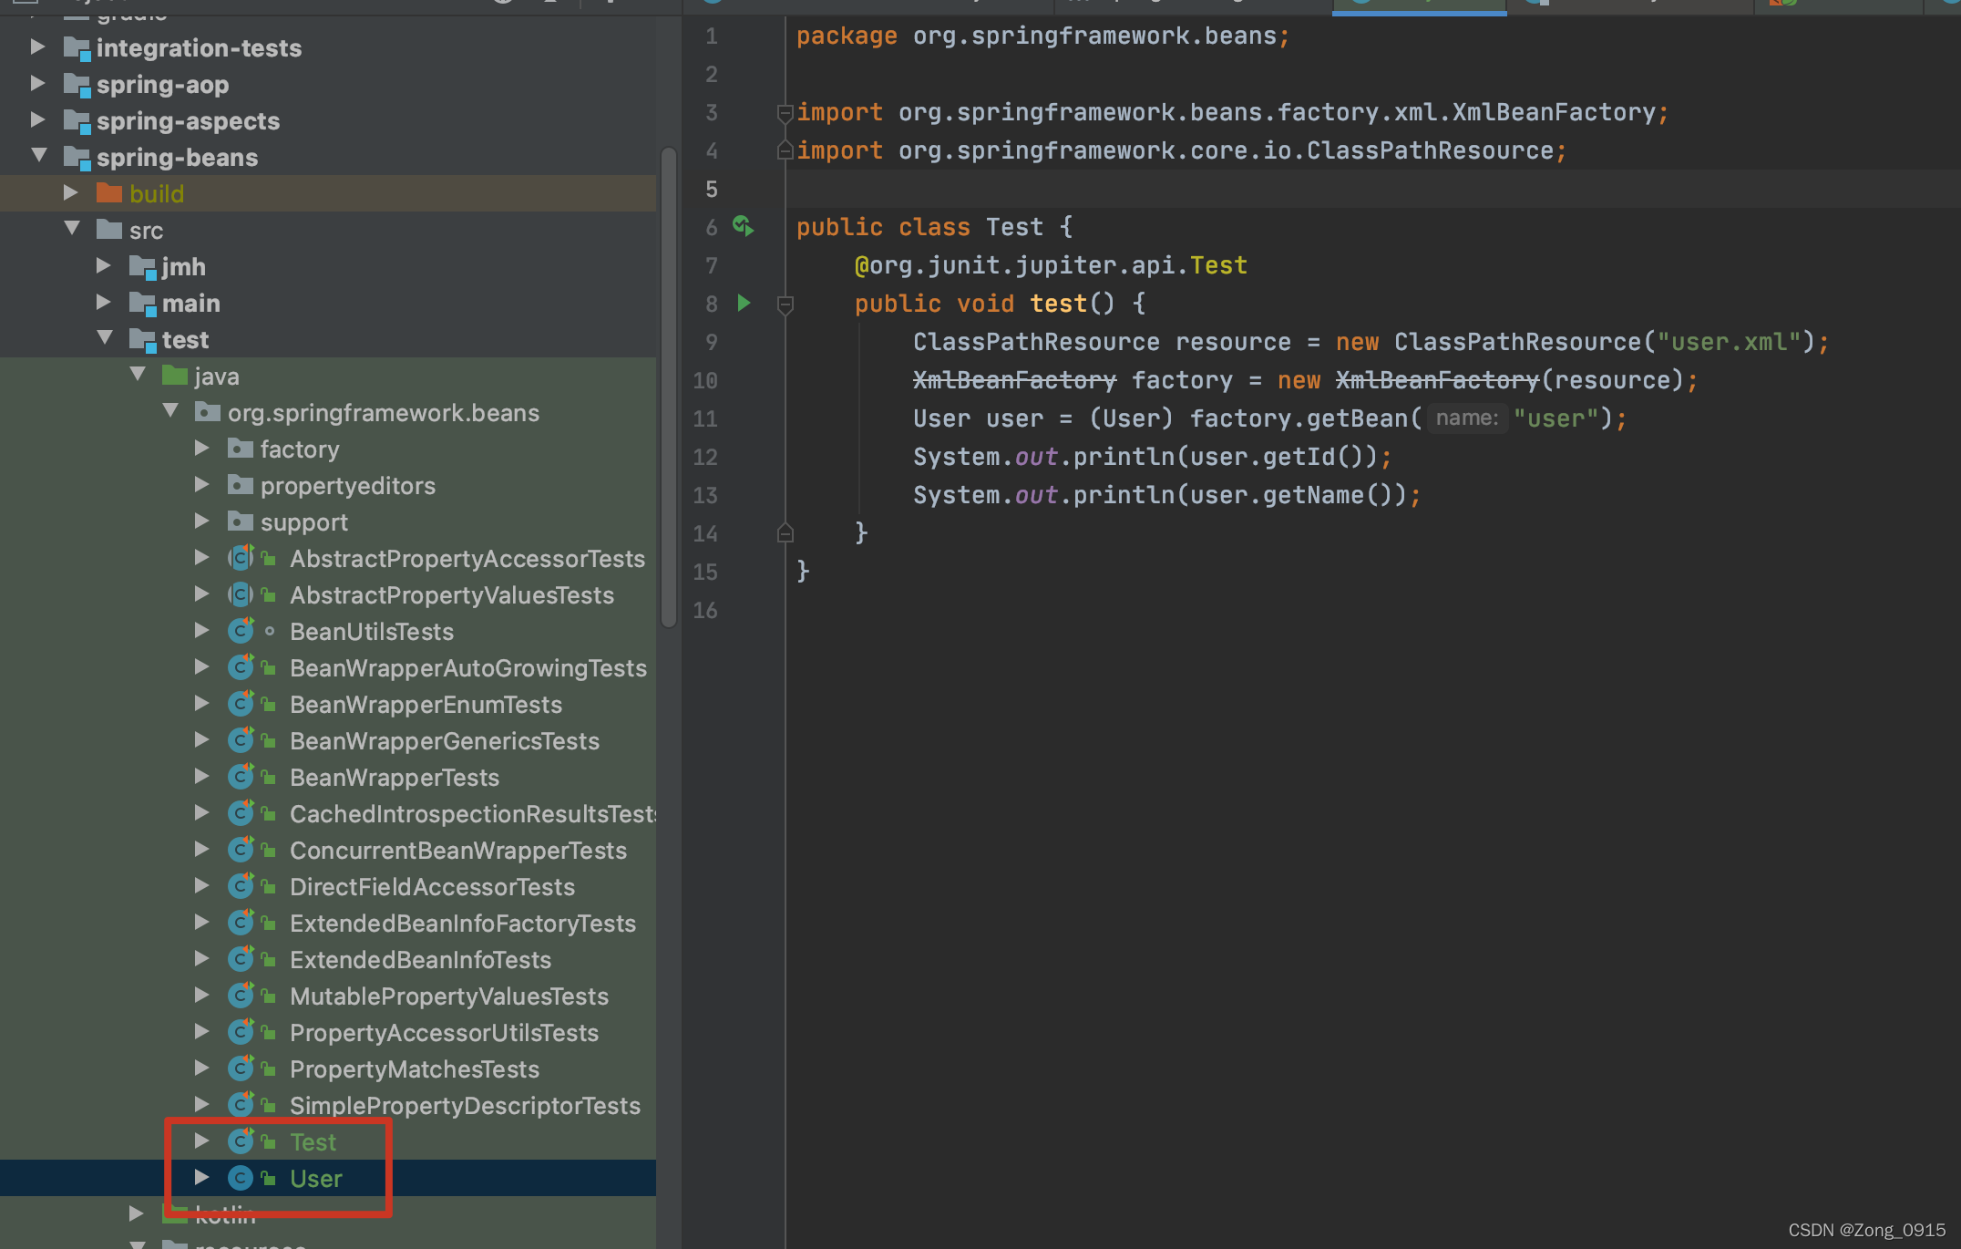Viewport: 1961px width, 1249px height.
Task: Click the main folder icon
Action: coord(142,304)
